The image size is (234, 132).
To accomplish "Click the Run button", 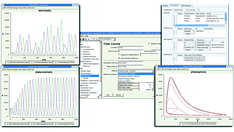I will [x=108, y=95].
